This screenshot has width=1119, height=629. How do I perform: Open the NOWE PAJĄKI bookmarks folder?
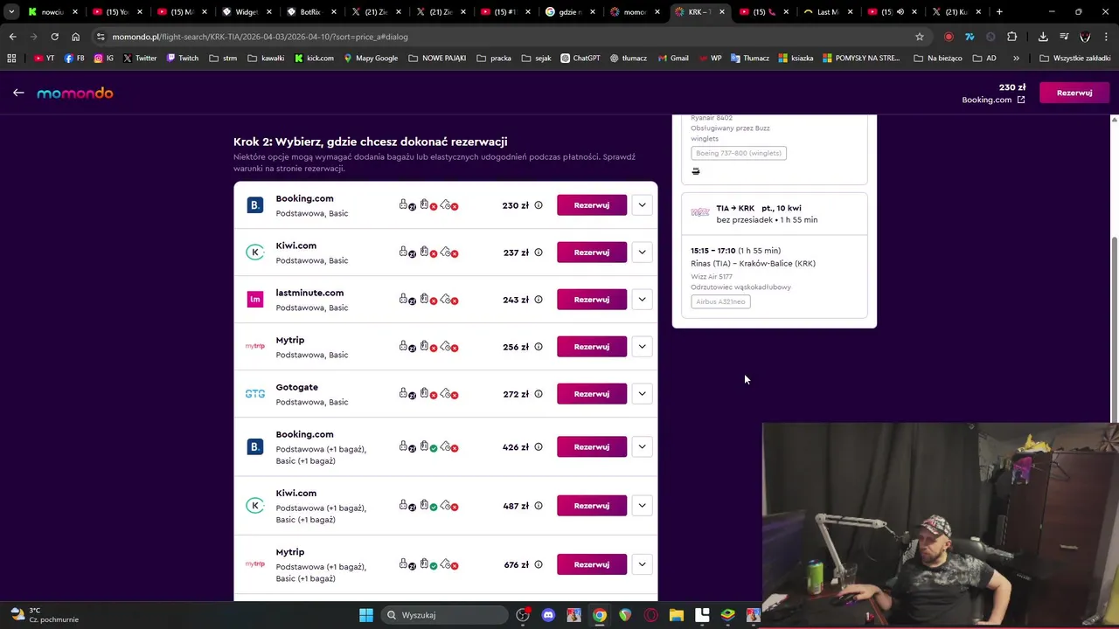437,59
